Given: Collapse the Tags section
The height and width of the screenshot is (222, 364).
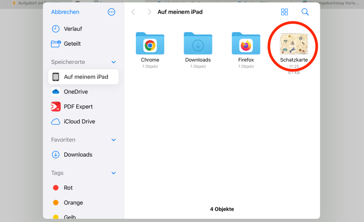Looking at the screenshot, I should (114, 173).
